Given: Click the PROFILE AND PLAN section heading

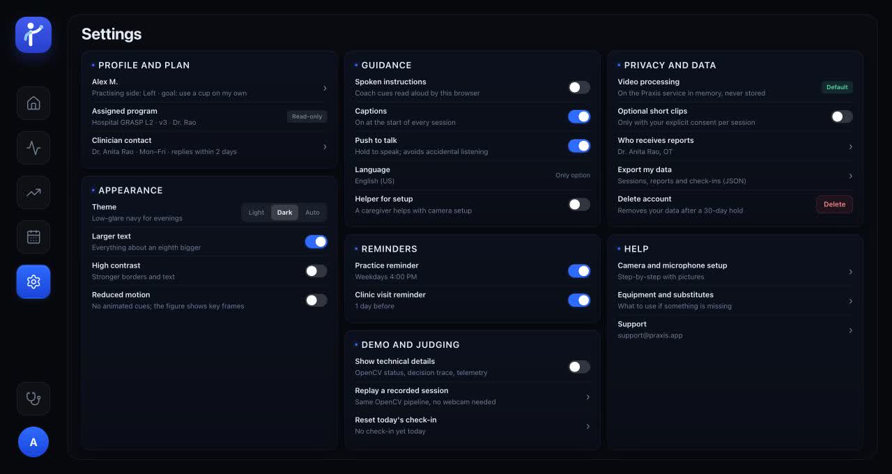Looking at the screenshot, I should tap(144, 65).
